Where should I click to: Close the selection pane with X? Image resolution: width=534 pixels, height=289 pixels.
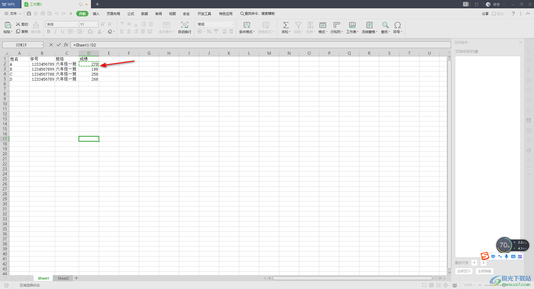point(520,43)
